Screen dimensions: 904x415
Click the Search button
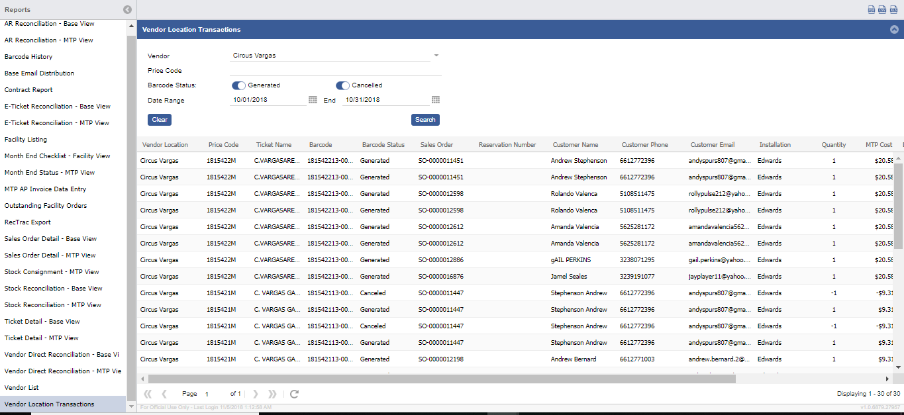pyautogui.click(x=425, y=120)
